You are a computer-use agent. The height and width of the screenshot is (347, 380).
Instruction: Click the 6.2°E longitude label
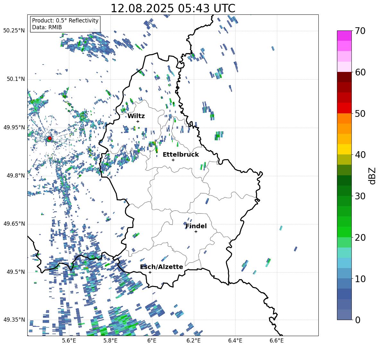click(194, 341)
